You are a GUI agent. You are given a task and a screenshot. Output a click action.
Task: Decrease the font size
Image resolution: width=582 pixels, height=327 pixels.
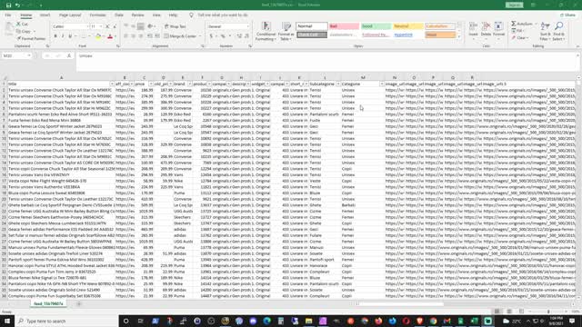(x=115, y=26)
